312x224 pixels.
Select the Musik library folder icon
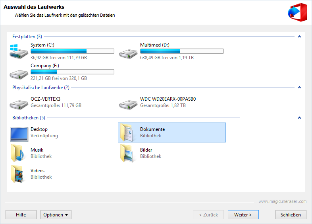(x=17, y=153)
